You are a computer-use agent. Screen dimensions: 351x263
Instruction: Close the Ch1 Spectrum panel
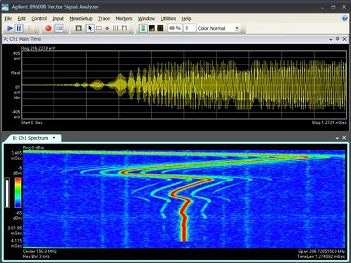point(344,138)
